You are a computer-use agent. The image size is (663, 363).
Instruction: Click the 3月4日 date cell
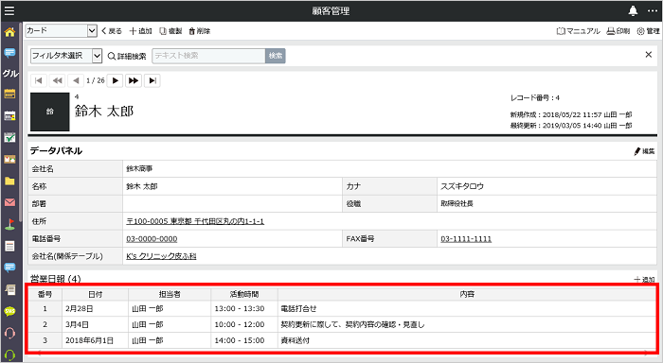click(x=95, y=324)
